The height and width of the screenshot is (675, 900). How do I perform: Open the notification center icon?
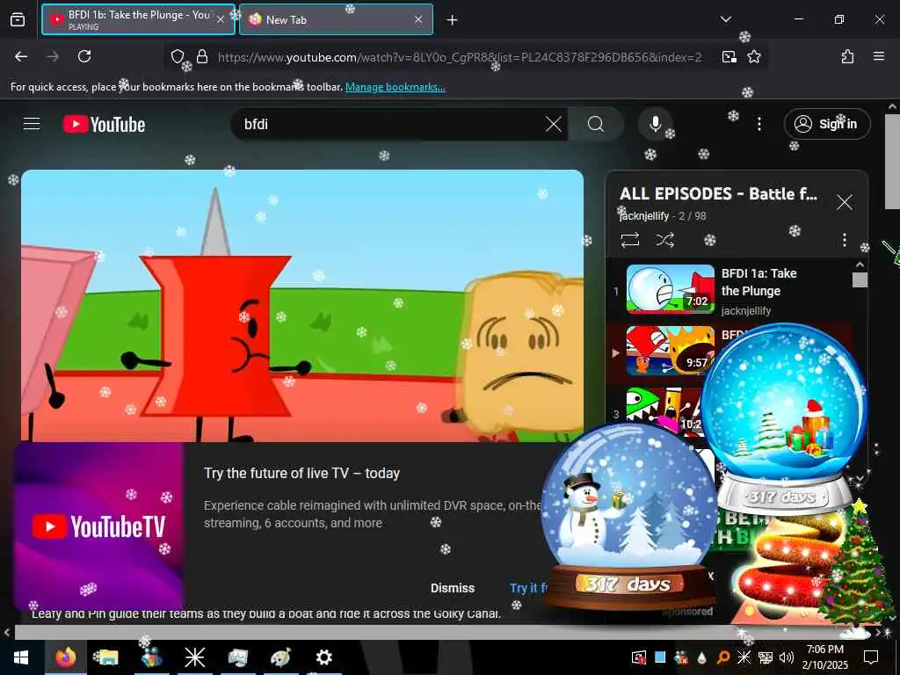pos(871,657)
